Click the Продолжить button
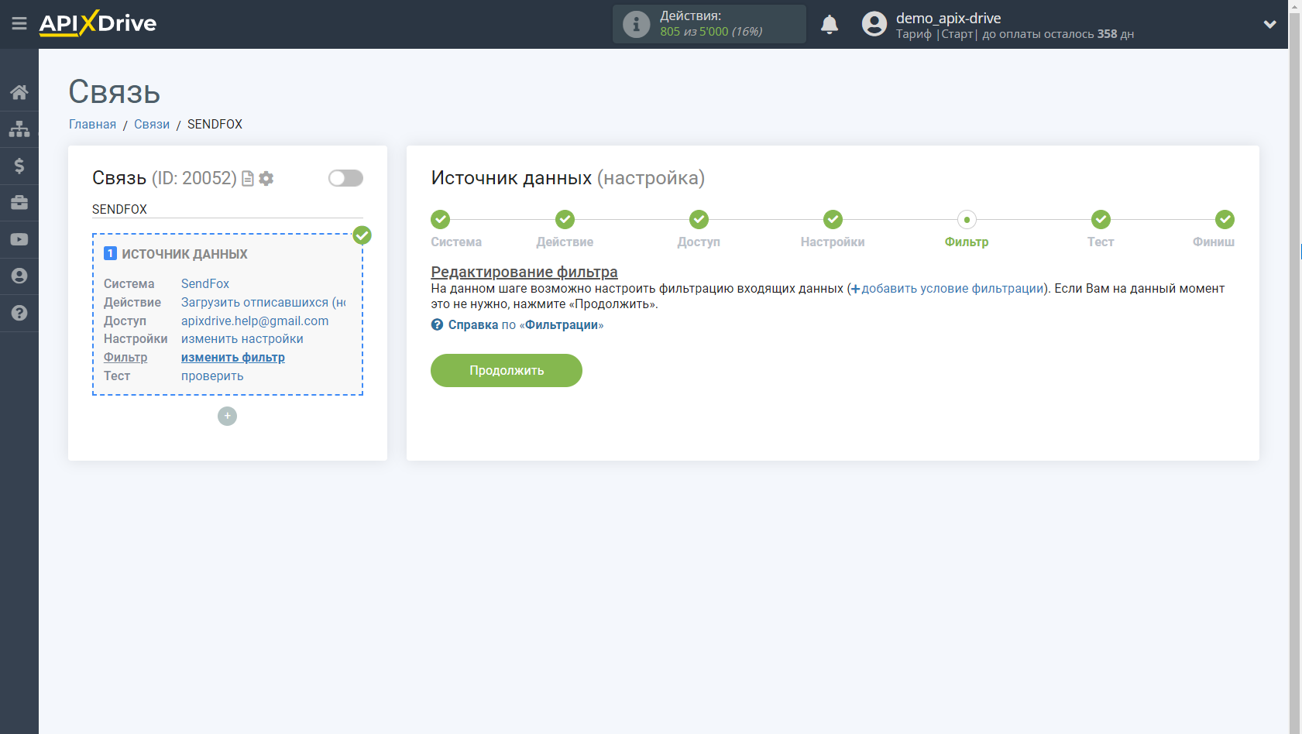 (507, 370)
